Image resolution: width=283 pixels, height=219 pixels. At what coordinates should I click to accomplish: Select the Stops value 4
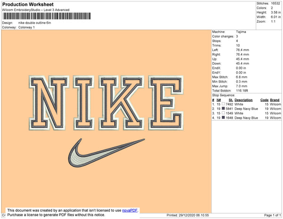[237, 41]
